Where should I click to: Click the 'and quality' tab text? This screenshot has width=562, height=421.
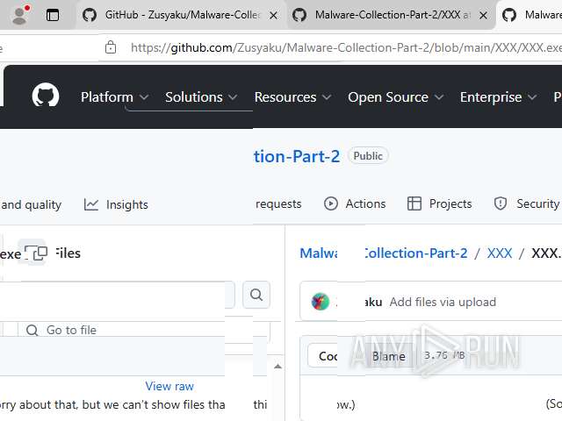tap(31, 204)
